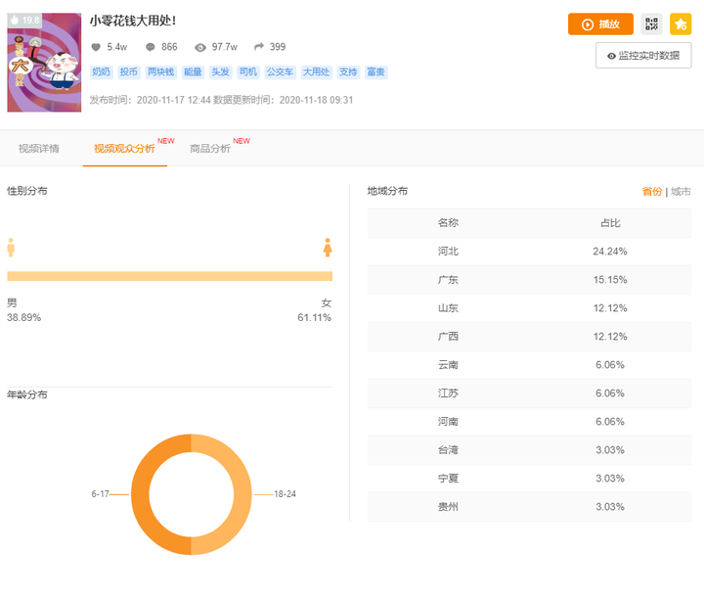Click the 公交车 tag

click(x=281, y=71)
